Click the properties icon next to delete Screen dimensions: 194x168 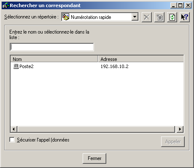pos(159,17)
